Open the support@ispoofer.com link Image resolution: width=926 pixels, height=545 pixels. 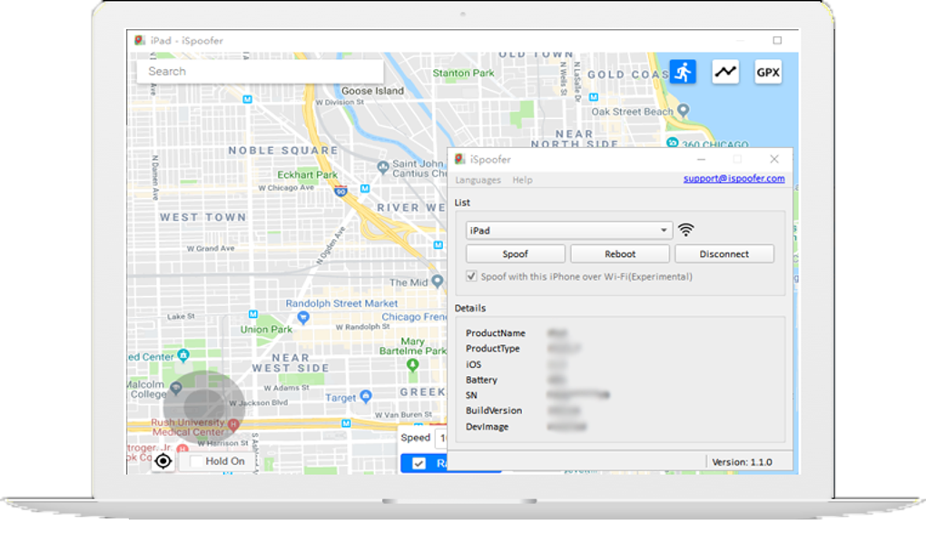click(734, 178)
